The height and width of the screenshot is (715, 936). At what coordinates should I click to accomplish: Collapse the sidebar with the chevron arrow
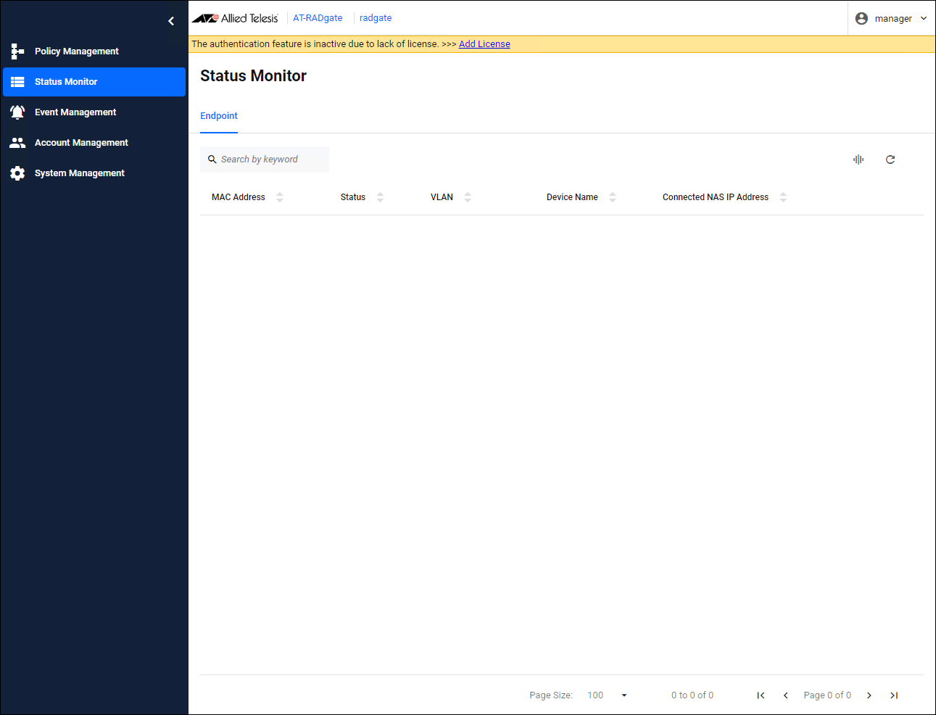tap(171, 21)
